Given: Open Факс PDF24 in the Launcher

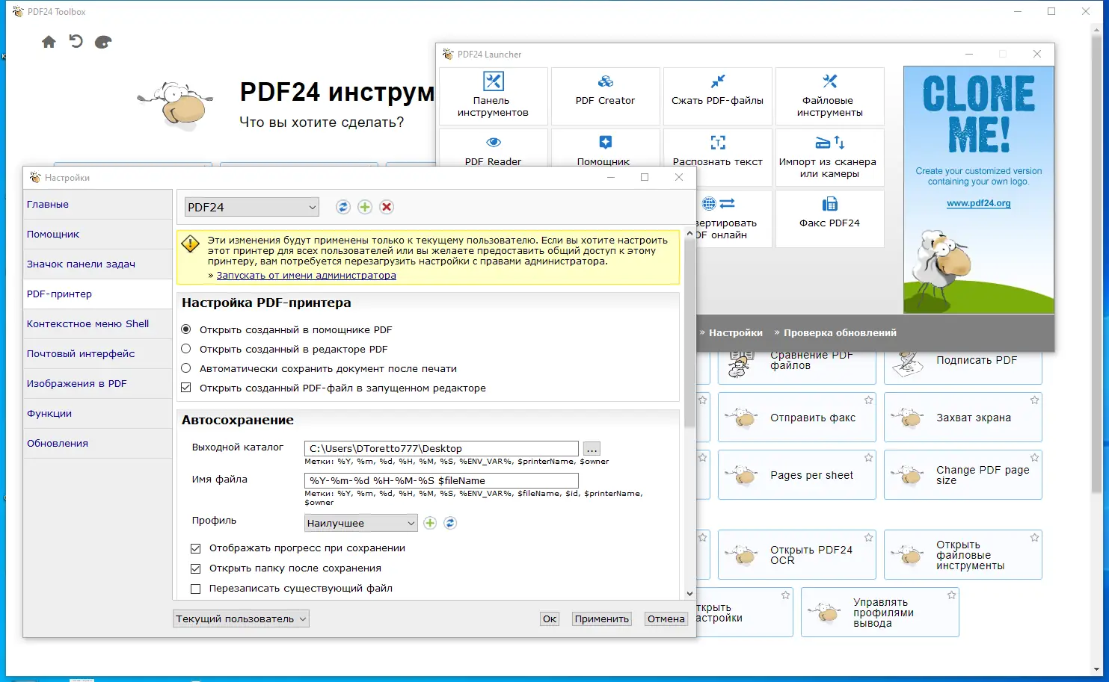Looking at the screenshot, I should click(829, 218).
